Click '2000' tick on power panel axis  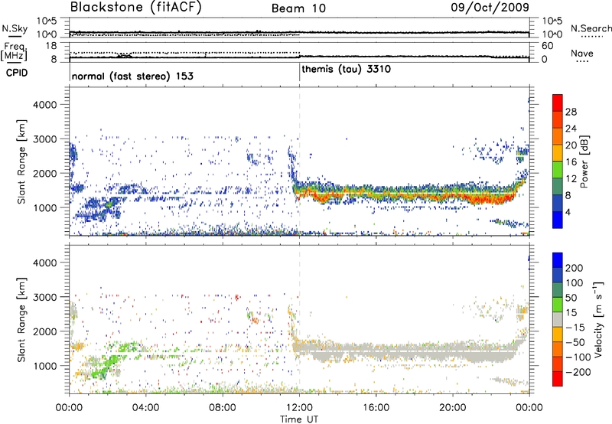click(x=45, y=173)
